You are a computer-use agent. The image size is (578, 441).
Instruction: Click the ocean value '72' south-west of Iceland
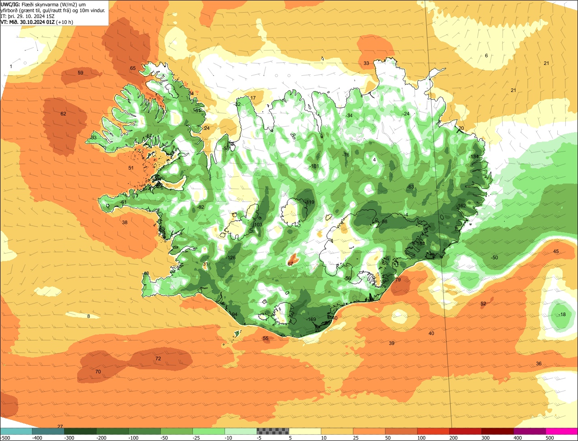158,358
